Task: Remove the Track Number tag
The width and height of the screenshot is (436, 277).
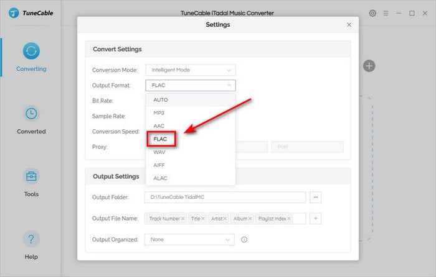Action: pos(182,219)
